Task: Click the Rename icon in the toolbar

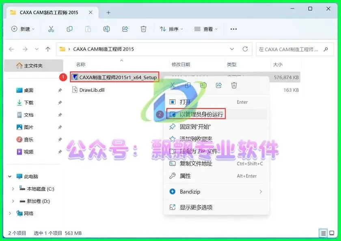Action: click(x=106, y=29)
